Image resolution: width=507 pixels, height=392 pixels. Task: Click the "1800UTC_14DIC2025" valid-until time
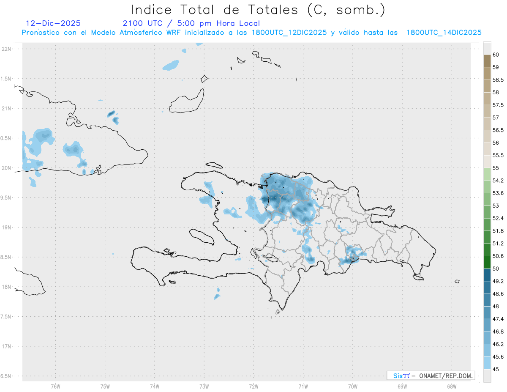pyautogui.click(x=444, y=33)
